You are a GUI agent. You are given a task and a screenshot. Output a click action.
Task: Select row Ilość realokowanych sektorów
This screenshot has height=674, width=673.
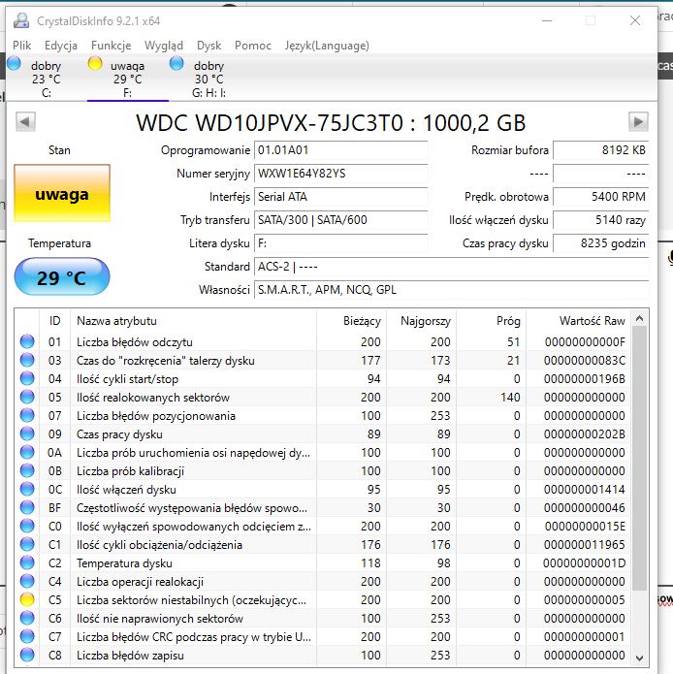point(323,398)
